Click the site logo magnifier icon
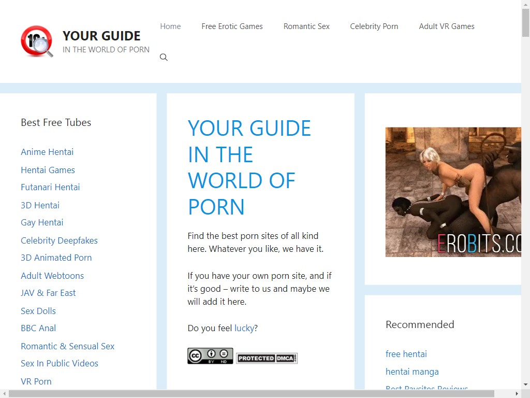 coord(37,41)
